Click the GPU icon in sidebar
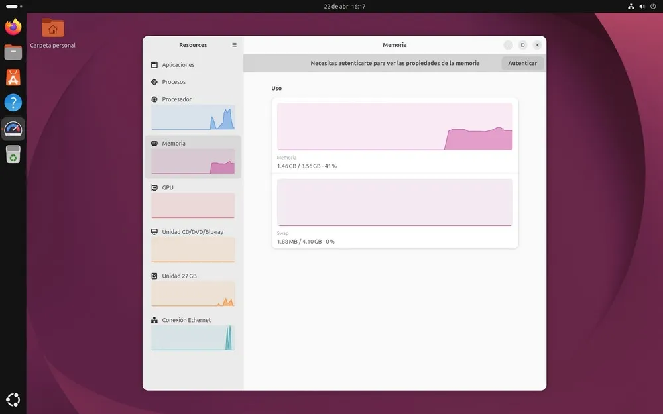Image resolution: width=663 pixels, height=414 pixels. (154, 187)
